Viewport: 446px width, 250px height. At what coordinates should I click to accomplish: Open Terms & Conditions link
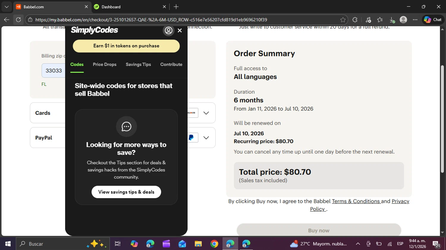[x=356, y=201]
